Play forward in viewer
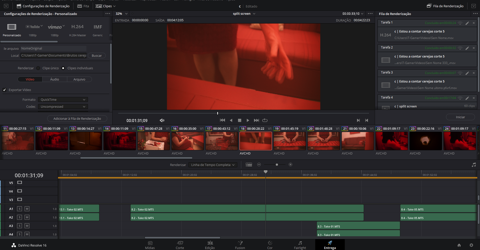 tap(248, 120)
